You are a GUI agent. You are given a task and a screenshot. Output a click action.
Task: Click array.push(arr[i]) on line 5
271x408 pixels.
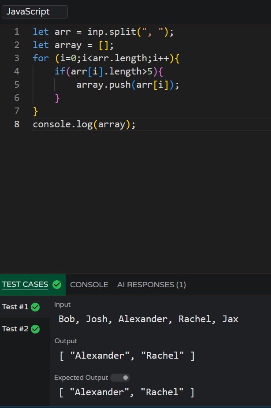tap(128, 85)
